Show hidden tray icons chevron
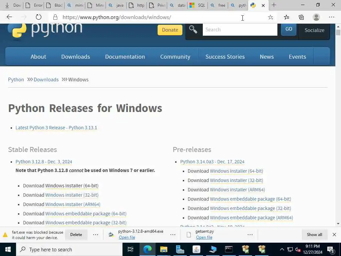 point(282,249)
